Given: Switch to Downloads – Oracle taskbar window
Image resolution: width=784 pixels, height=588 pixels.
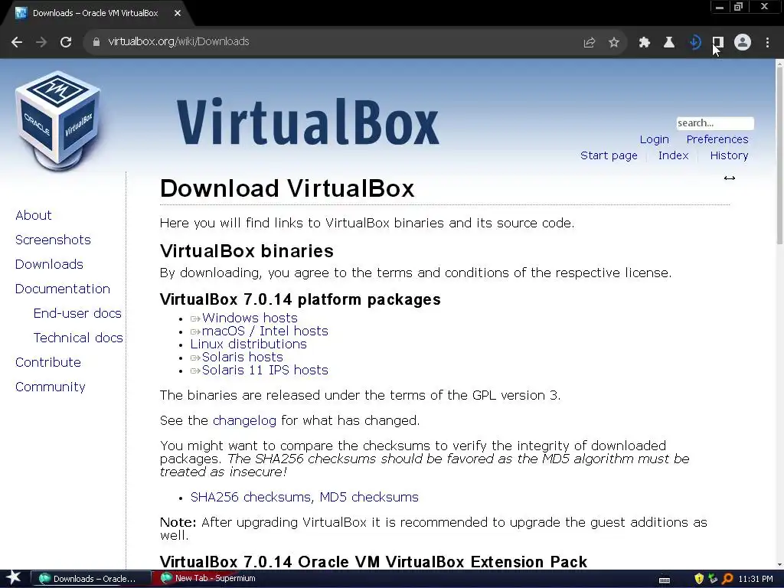Looking at the screenshot, I should 91,579.
